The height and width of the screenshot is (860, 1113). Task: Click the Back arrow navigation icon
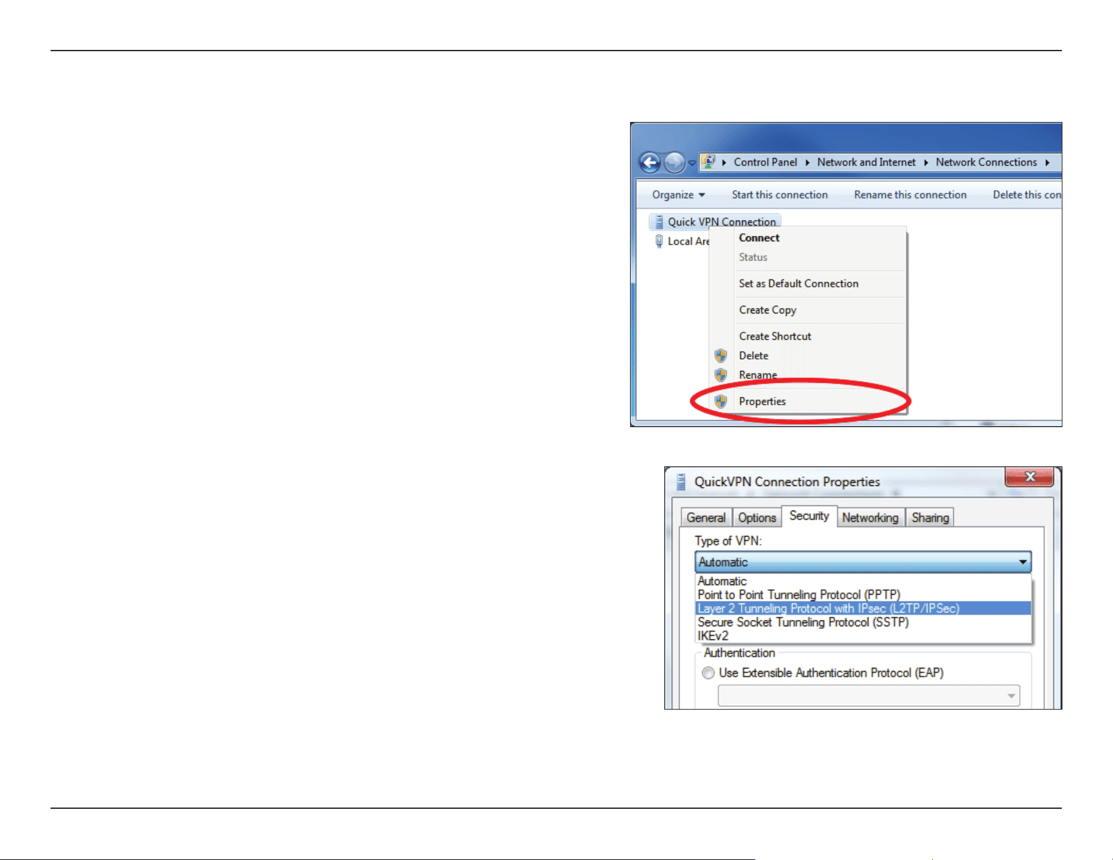click(x=650, y=162)
